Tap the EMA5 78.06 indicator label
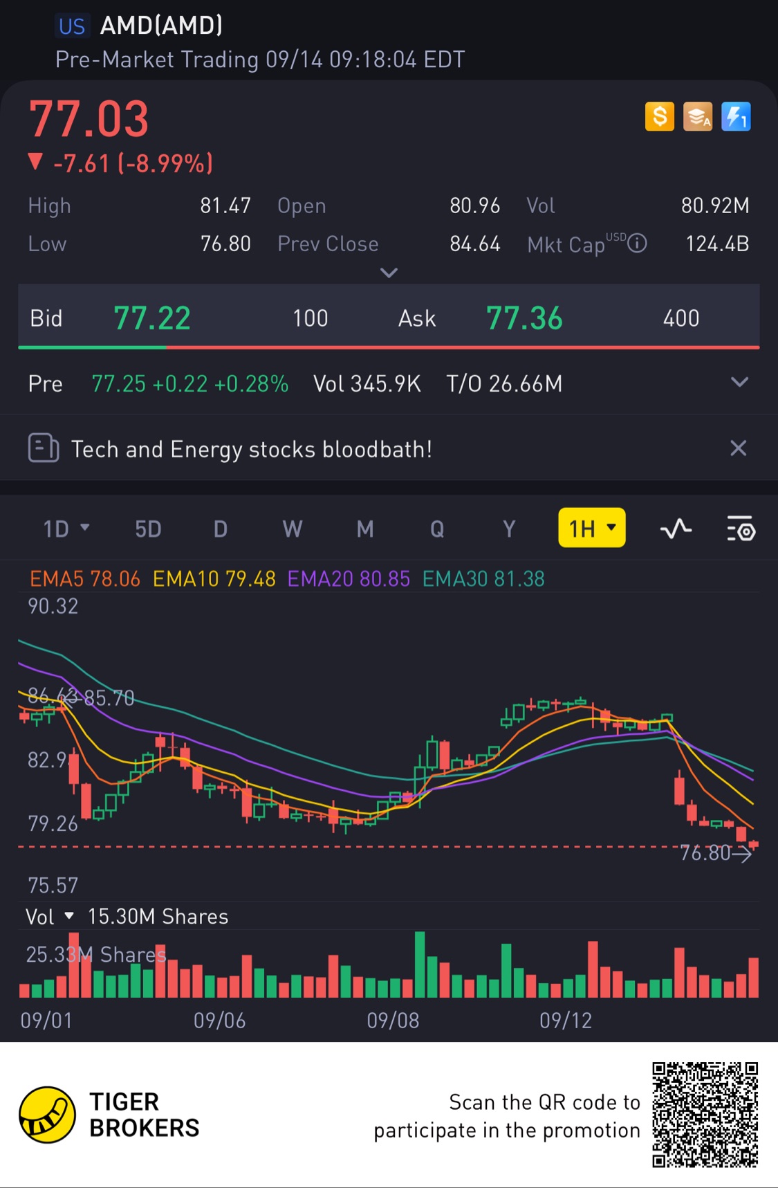Screen dimensions: 778x1188 click(x=85, y=578)
